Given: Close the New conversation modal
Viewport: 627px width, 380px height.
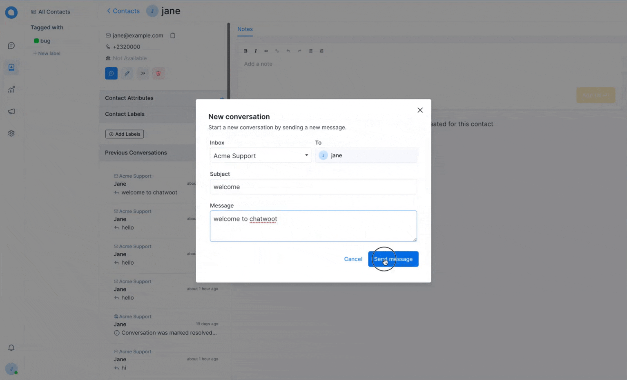Looking at the screenshot, I should (420, 110).
